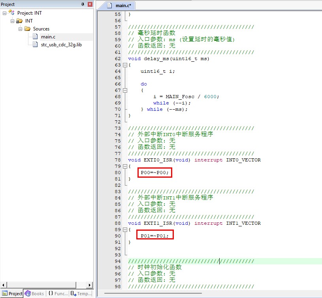This screenshot has width=322, height=298.
Task: Collapse the INT target node
Action: [12, 21]
